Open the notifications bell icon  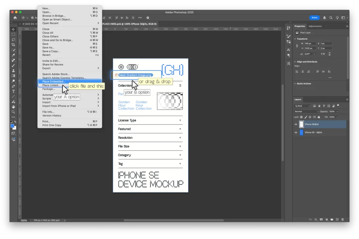(x=325, y=17)
